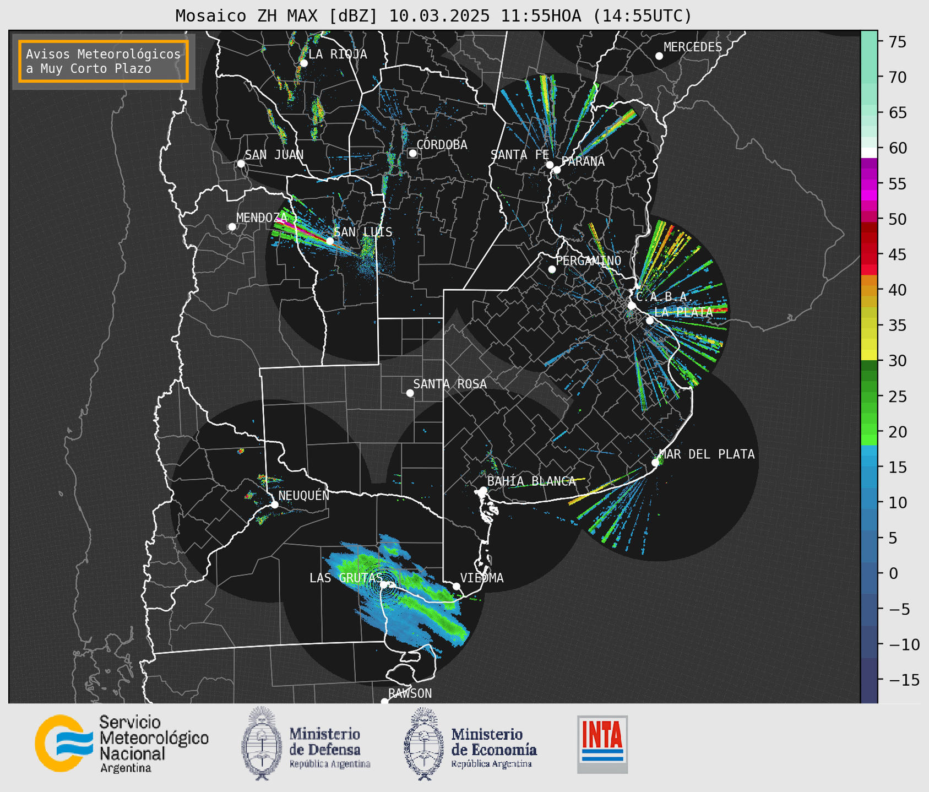Image resolution: width=929 pixels, height=792 pixels.
Task: Click the Mar del Plata city marker dot
Action: [655, 463]
